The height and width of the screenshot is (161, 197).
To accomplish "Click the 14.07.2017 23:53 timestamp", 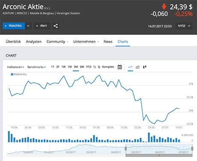I will (x=160, y=26).
